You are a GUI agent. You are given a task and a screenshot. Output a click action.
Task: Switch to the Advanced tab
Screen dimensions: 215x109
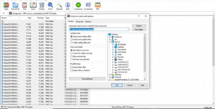[80, 21]
